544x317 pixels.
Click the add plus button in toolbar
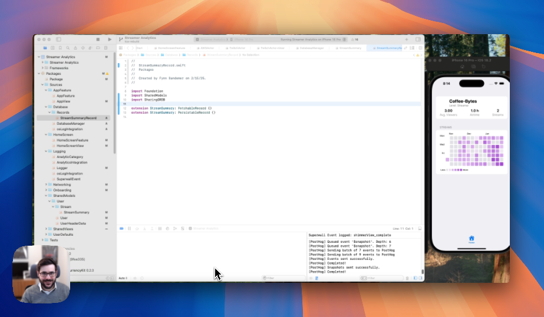[x=406, y=39]
